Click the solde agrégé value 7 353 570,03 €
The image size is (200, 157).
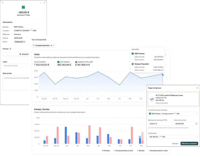click(x=42, y=65)
